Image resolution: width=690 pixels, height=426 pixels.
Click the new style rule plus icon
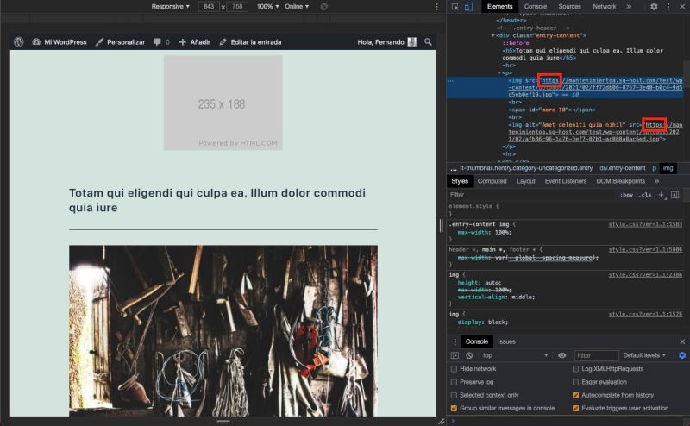(661, 195)
